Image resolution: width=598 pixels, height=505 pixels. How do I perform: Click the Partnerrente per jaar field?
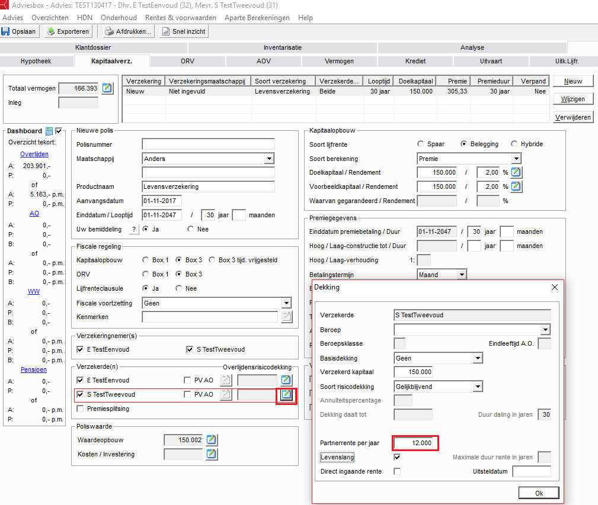tap(414, 443)
